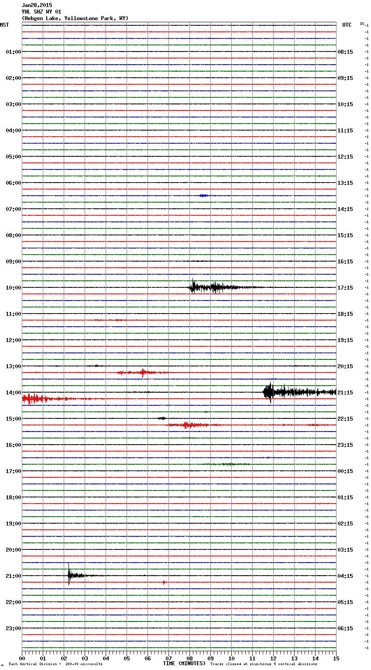
Task: Click the 15 minute tick on bottom axis
Action: click(336, 658)
